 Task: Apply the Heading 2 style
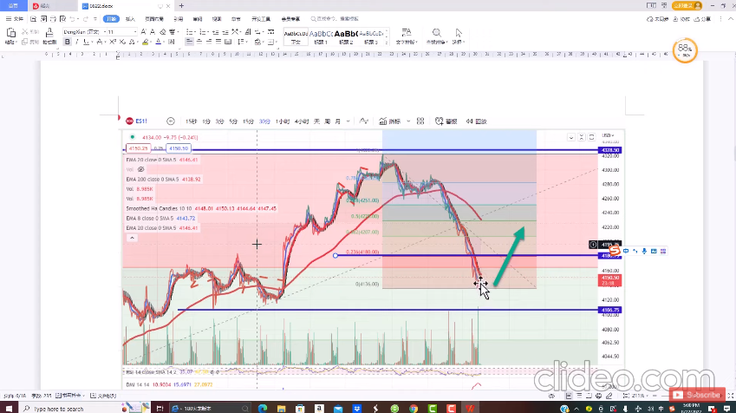coord(346,36)
